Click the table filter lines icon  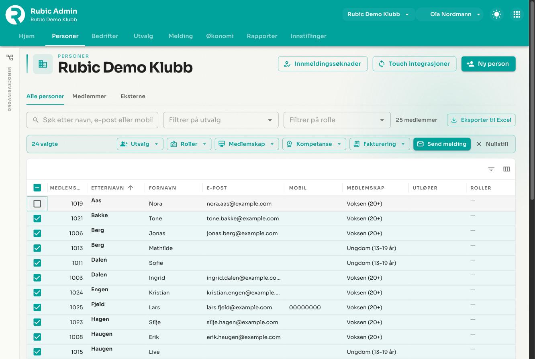pyautogui.click(x=491, y=169)
